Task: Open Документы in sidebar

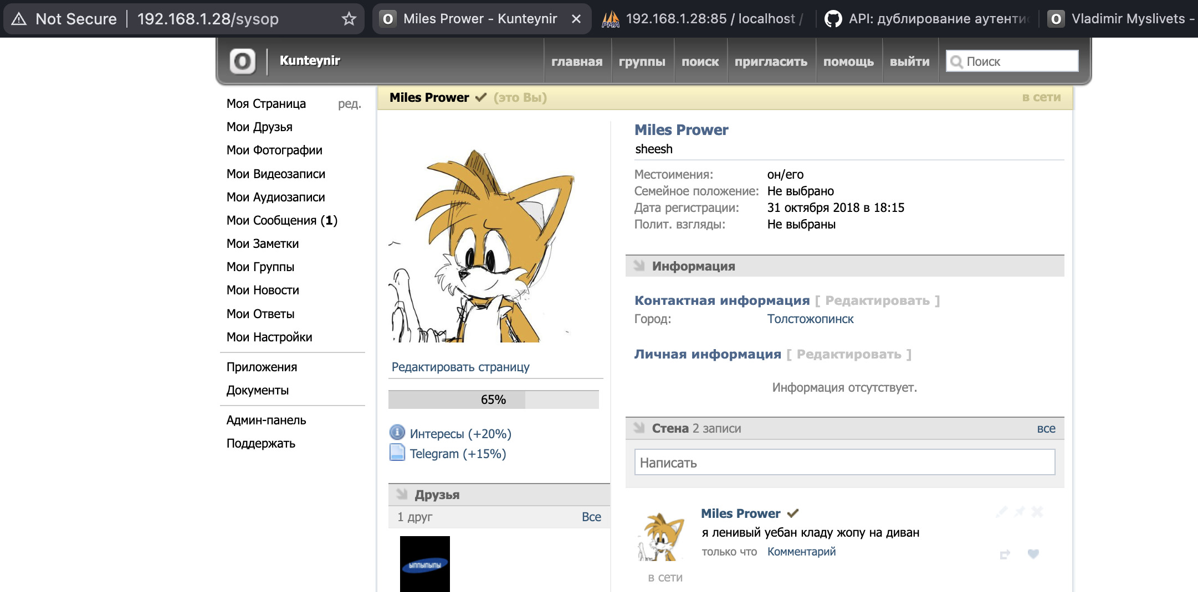Action: [258, 390]
